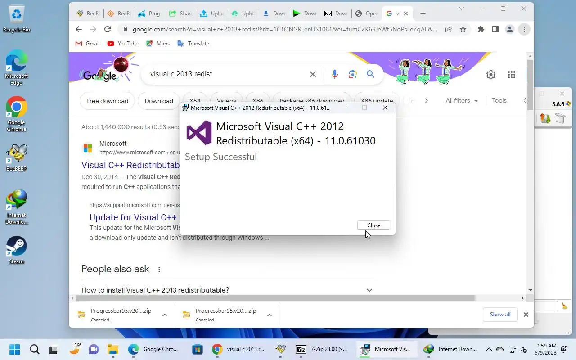Close the Visual C++ 2012 setup dialog
576x360 pixels.
pyautogui.click(x=373, y=225)
